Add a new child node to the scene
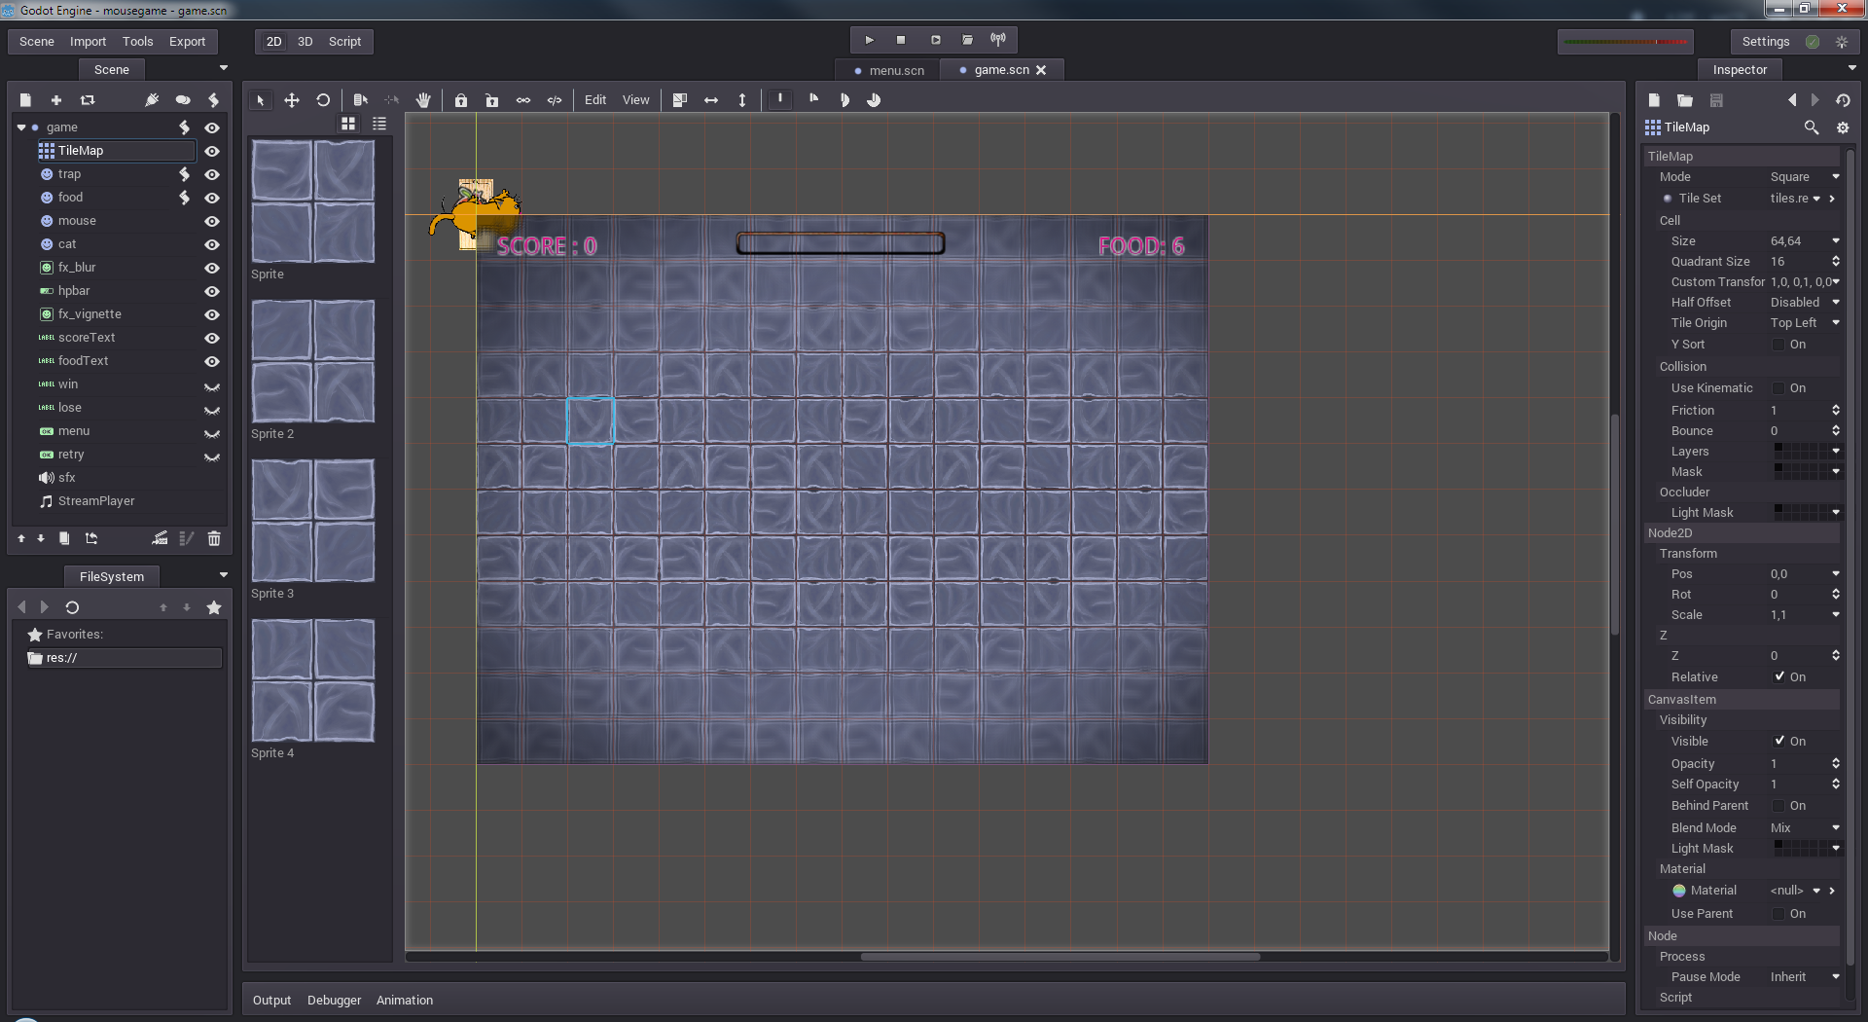Viewport: 1868px width, 1022px height. point(55,99)
